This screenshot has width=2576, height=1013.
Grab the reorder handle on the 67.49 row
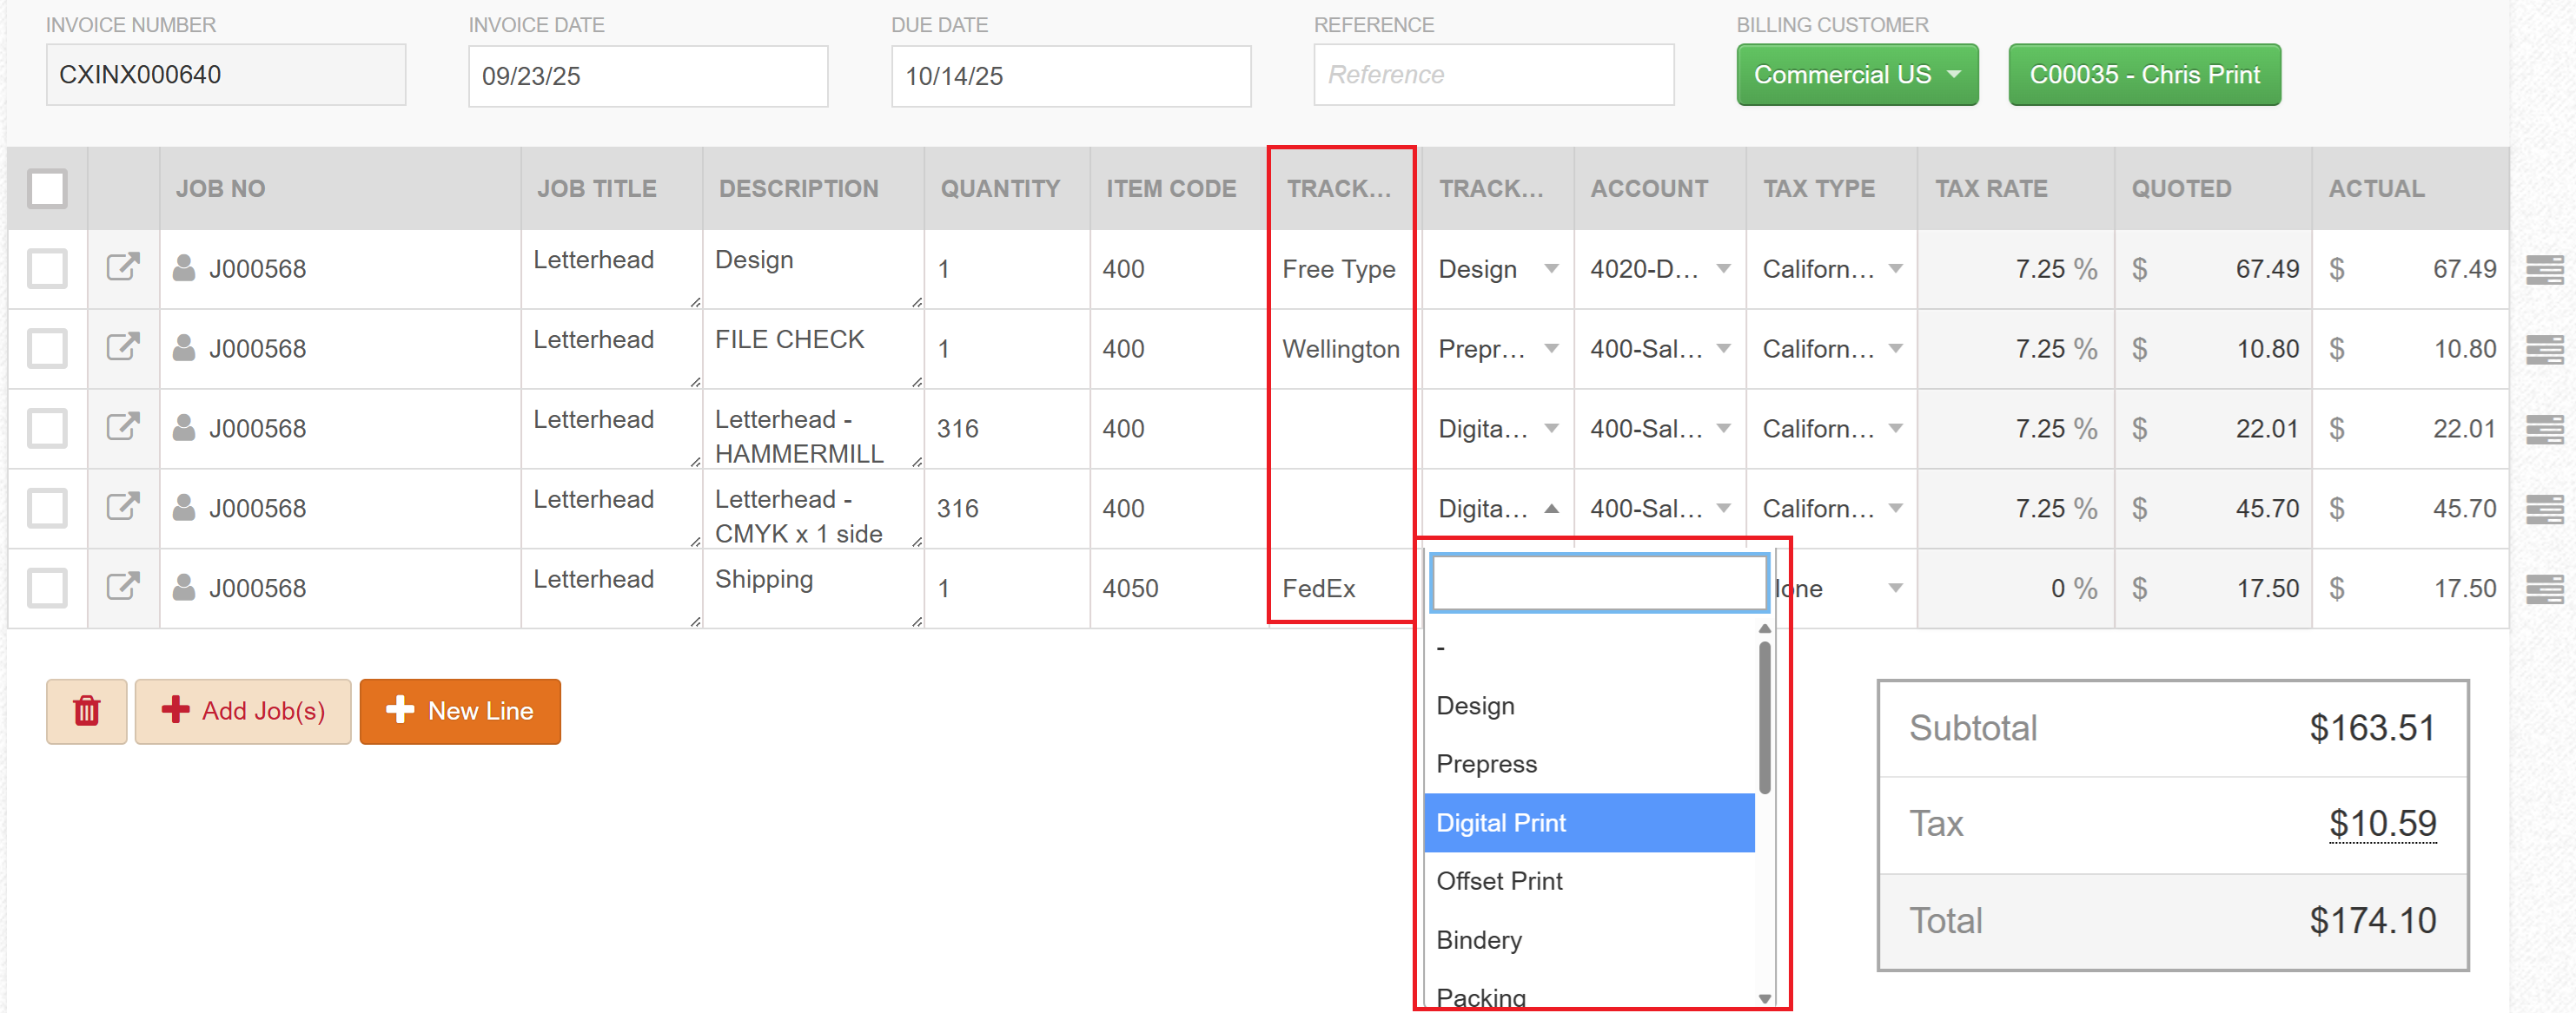(x=2543, y=269)
